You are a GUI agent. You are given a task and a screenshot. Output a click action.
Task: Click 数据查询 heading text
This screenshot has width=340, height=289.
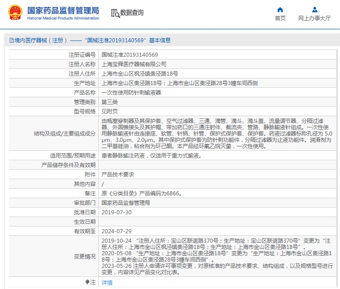(132, 13)
